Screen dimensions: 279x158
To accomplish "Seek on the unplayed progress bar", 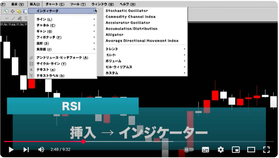I will pos(180,141).
